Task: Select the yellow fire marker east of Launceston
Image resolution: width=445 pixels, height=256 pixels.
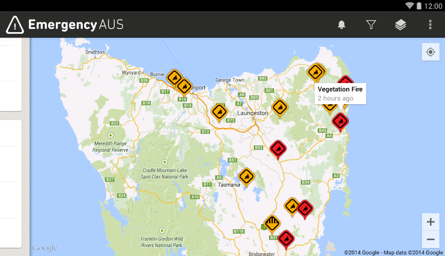Action: tap(280, 107)
